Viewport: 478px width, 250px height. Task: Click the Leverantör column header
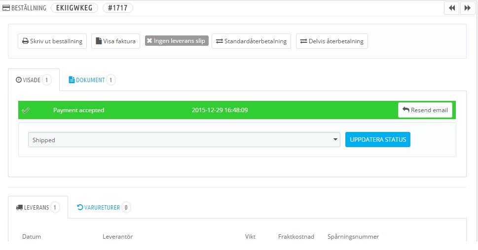click(118, 237)
